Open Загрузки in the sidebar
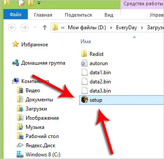The width and height of the screenshot is (164, 159). (x=36, y=109)
